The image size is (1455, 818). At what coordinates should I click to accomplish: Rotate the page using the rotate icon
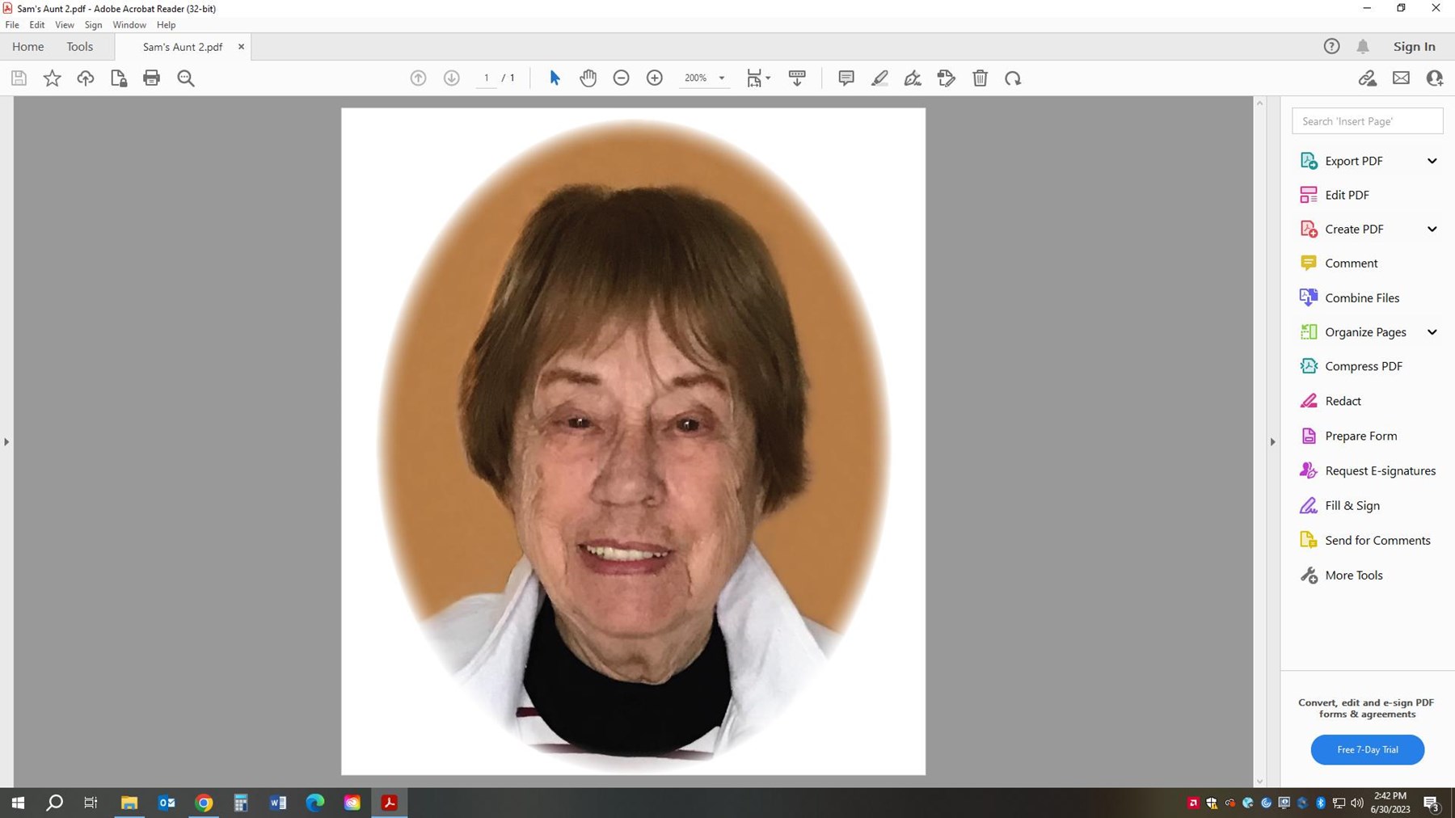pos(1013,78)
